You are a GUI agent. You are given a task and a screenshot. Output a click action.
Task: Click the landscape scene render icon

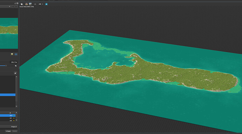click(x=30, y=4)
